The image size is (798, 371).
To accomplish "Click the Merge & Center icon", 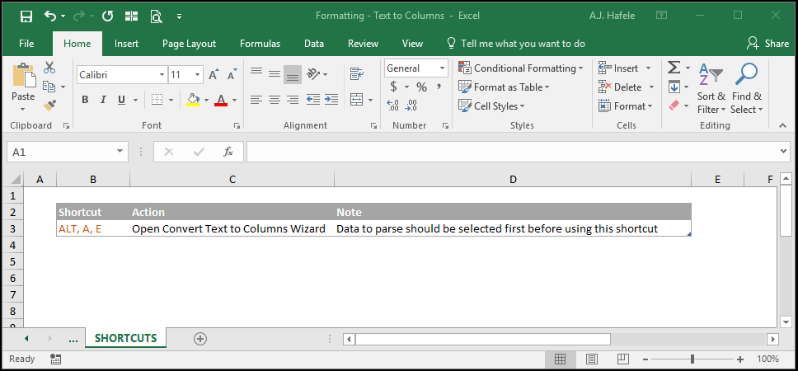I will click(x=357, y=99).
